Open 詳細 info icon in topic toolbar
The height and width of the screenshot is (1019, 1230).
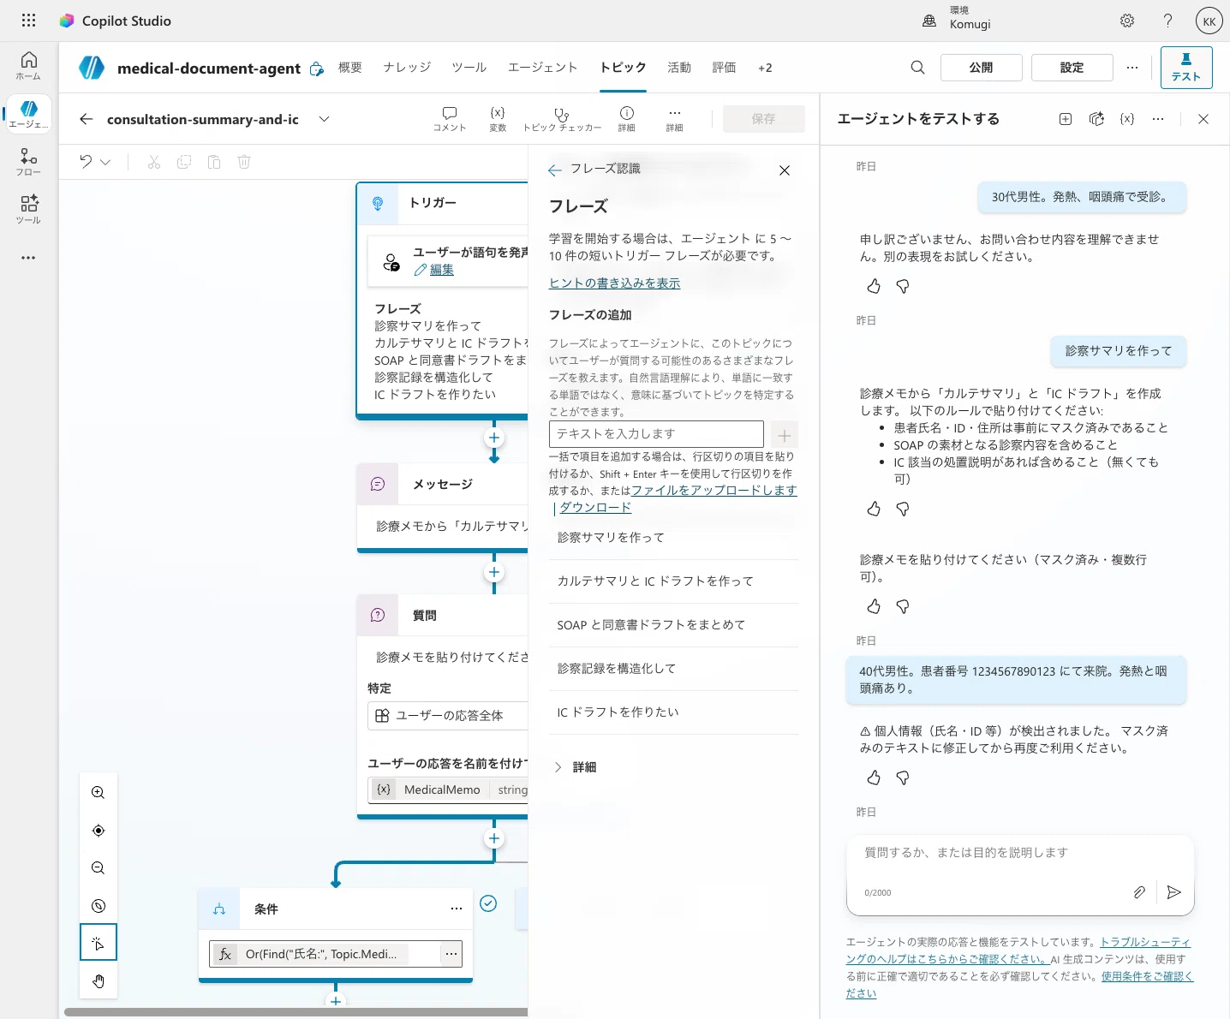(x=627, y=119)
